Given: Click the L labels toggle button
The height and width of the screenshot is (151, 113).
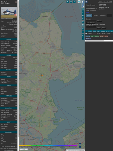Looking at the screenshot, I should (x=83, y=13).
